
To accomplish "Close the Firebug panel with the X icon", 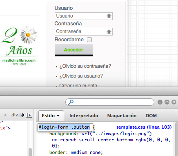I will tap(174, 102).
